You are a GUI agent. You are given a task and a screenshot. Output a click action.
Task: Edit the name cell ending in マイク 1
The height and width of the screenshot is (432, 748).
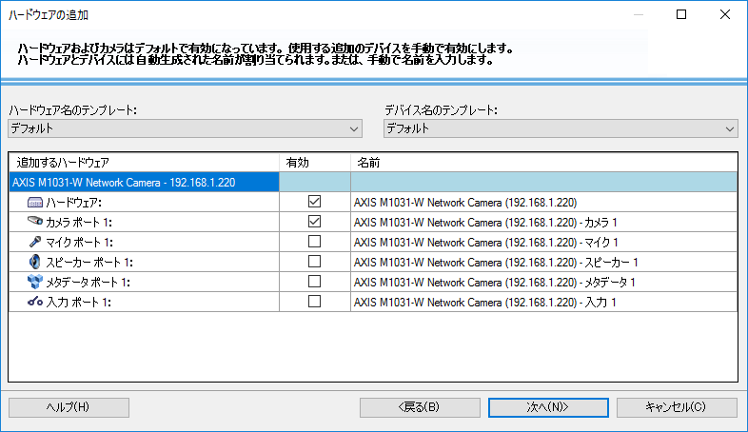pos(543,243)
